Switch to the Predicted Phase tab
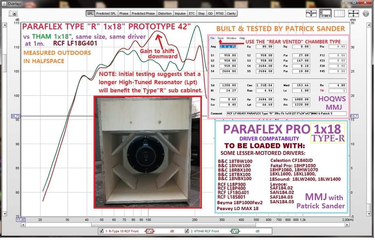 [143, 14]
